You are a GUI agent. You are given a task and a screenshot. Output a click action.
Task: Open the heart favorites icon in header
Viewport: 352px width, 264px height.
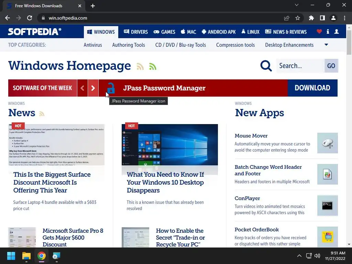pyautogui.click(x=319, y=32)
